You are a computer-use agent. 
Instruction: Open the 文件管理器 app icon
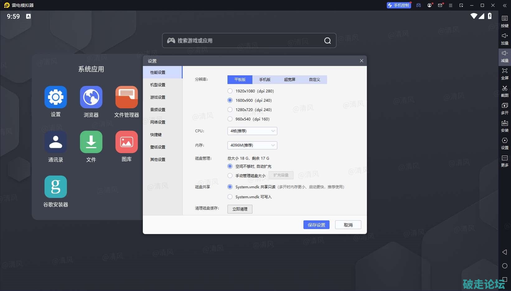pos(126,97)
